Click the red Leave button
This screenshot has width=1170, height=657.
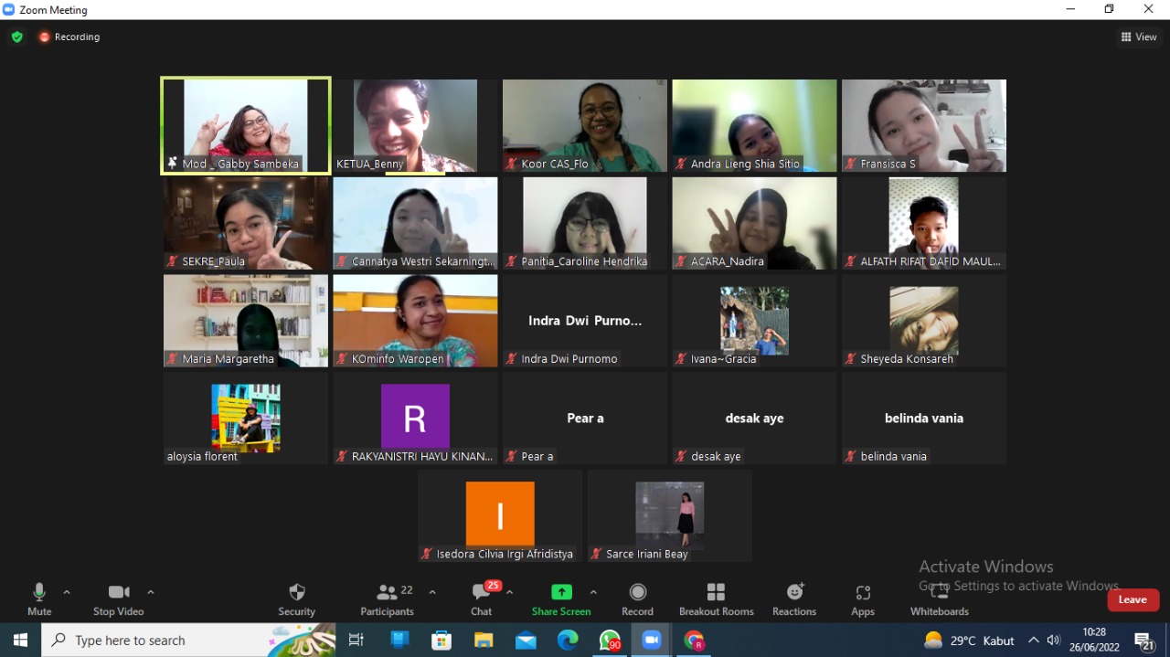click(x=1133, y=599)
